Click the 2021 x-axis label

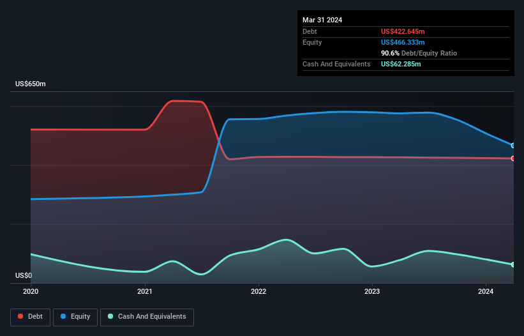145,291
